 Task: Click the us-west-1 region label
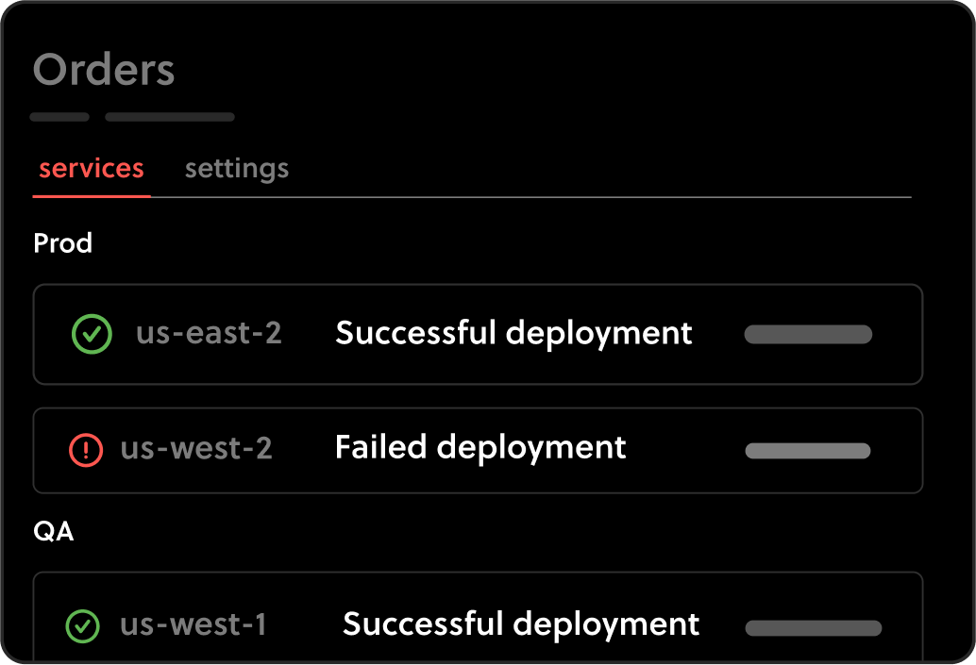(x=192, y=625)
